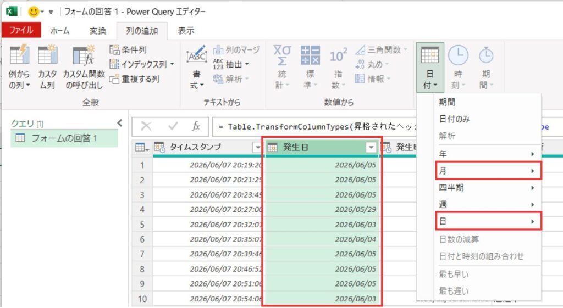Open the table corner menu icon

click(142, 147)
